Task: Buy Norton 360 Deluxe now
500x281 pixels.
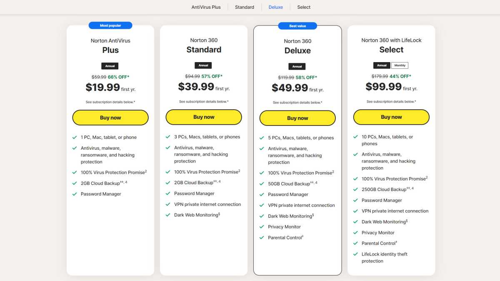Action: [x=297, y=118]
